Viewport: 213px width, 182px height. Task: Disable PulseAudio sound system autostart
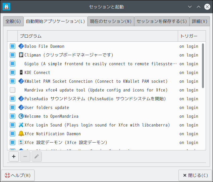(x=12, y=99)
